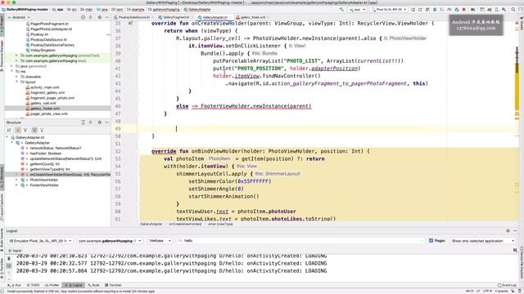Click collapse-all icon in Structure panel header
524x294 pixels.
click(x=90, y=122)
